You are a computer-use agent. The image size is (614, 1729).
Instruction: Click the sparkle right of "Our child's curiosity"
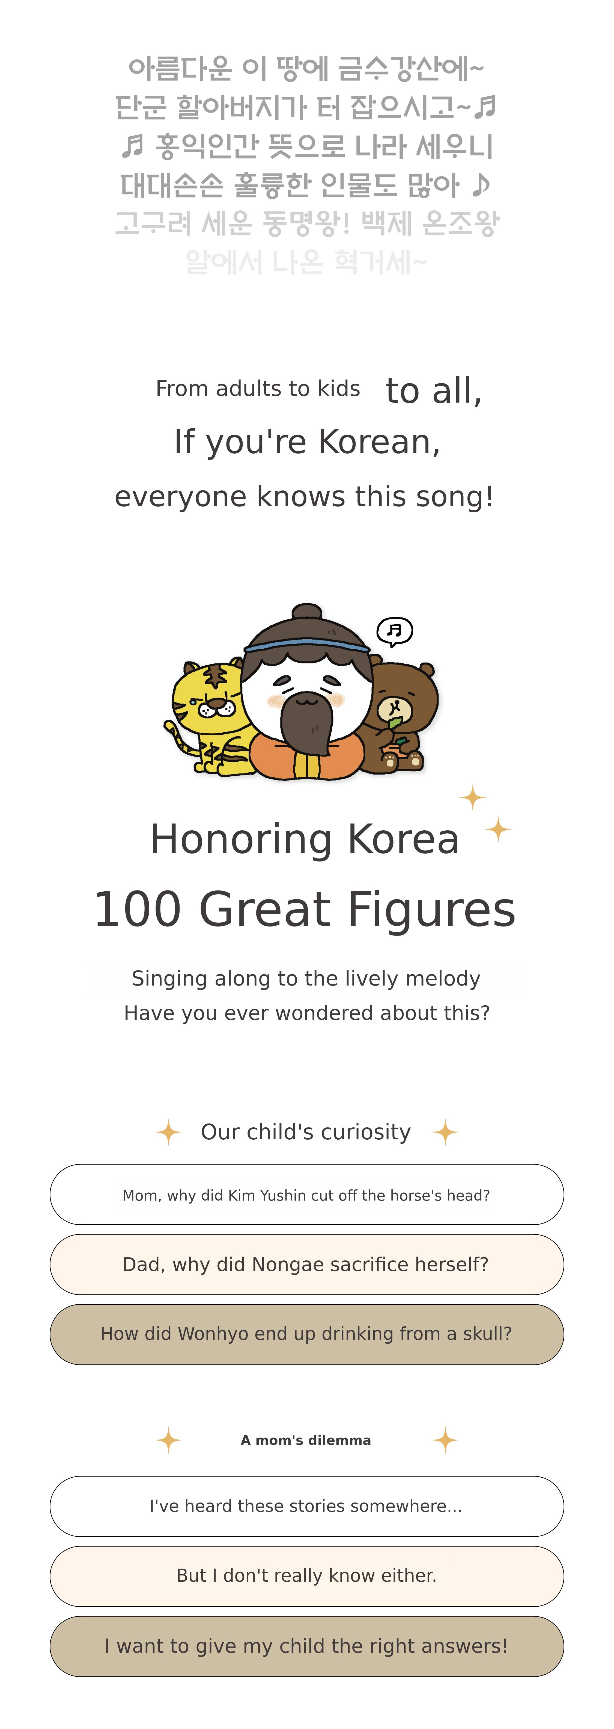[445, 1132]
